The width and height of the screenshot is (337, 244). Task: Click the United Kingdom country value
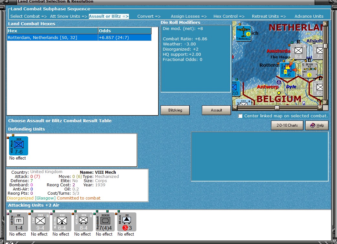(x=46, y=172)
